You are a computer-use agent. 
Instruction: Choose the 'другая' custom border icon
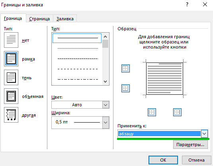click(x=11, y=115)
